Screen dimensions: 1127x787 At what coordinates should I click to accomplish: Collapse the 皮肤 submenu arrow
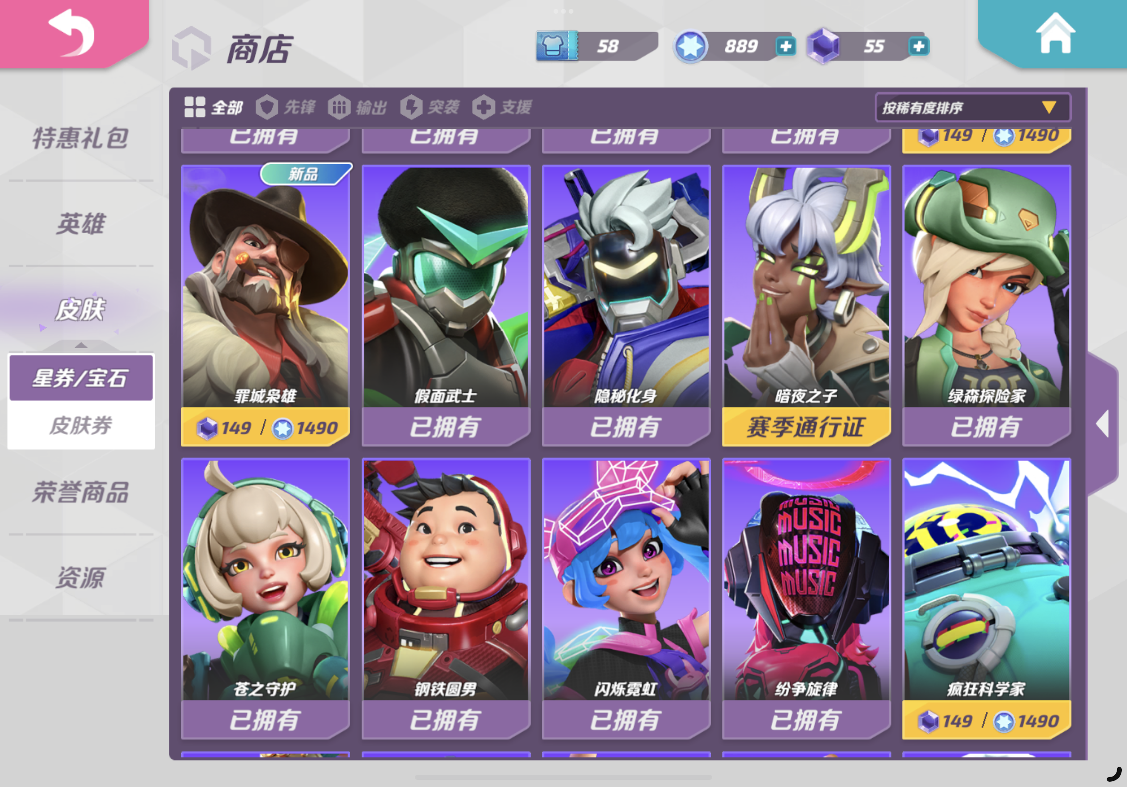pyautogui.click(x=81, y=345)
